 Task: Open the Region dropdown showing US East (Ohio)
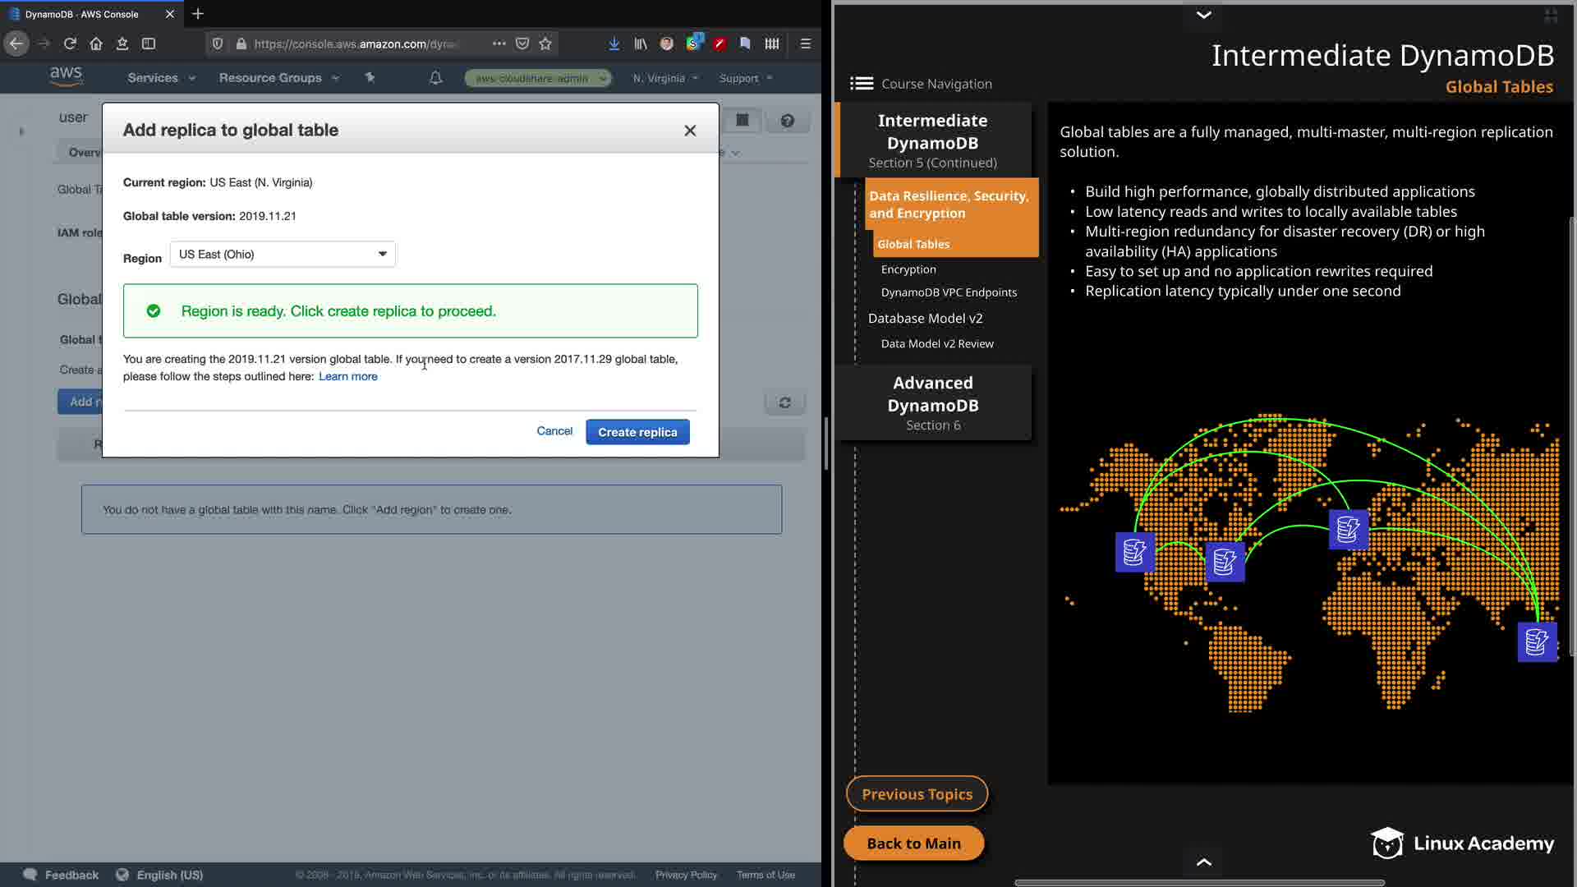[283, 255]
